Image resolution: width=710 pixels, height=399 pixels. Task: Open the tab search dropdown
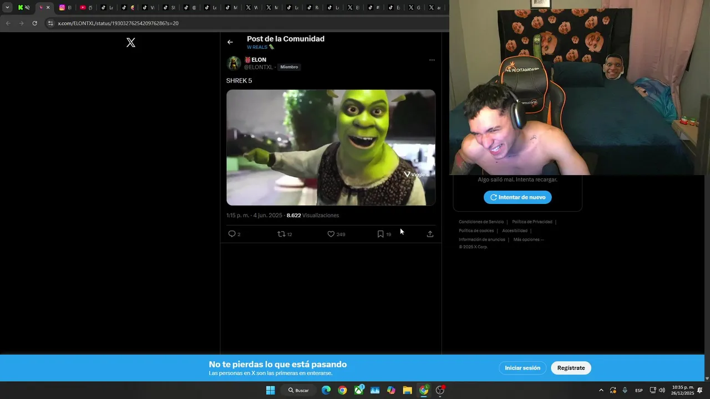[x=7, y=8]
